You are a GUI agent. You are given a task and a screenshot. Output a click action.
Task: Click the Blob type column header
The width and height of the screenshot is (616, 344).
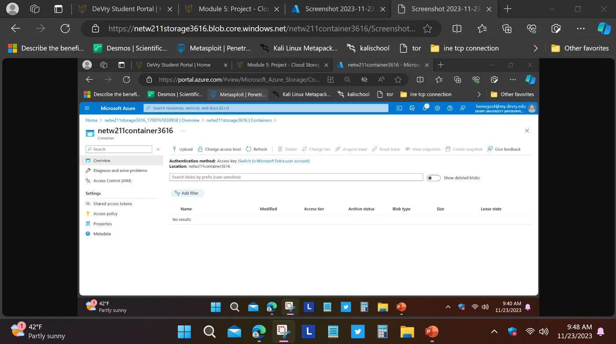pyautogui.click(x=401, y=209)
